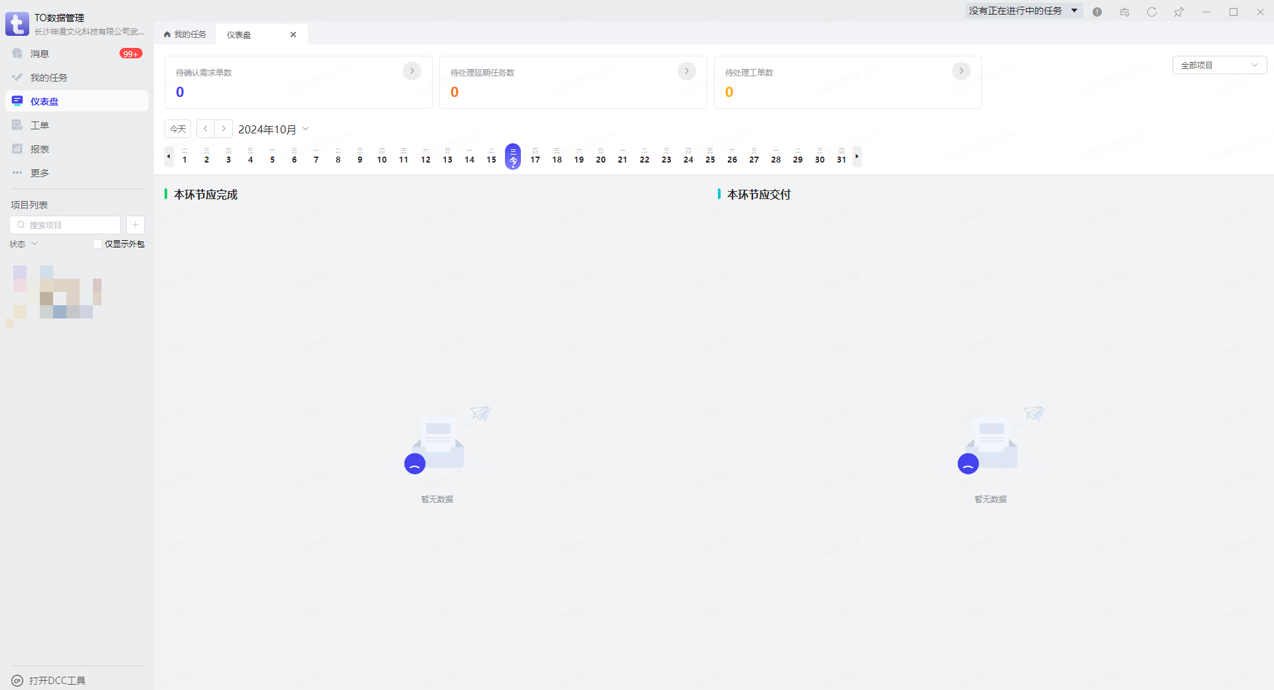
Task: Expand the 状态 filter dropdown
Action: tap(24, 244)
